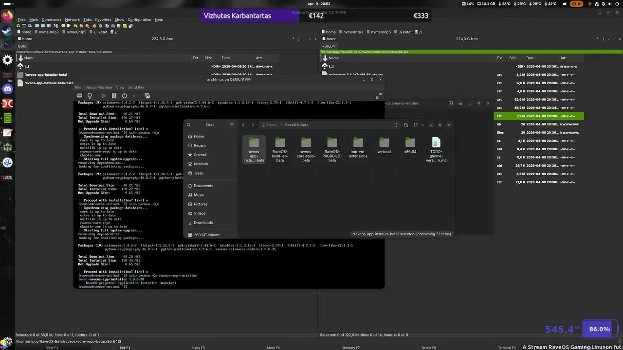The height and width of the screenshot is (350, 623).
Task: Click the new tab icon in terminal window
Action: tap(450, 103)
